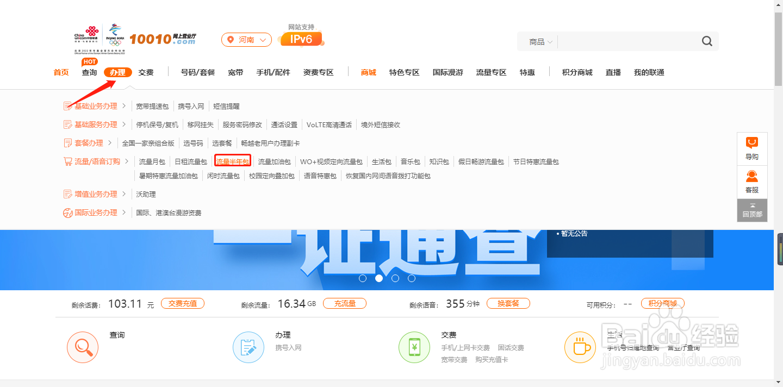Viewport: 783px width, 387px height.
Task: Select the second carousel indicator dot
Action: click(x=380, y=278)
